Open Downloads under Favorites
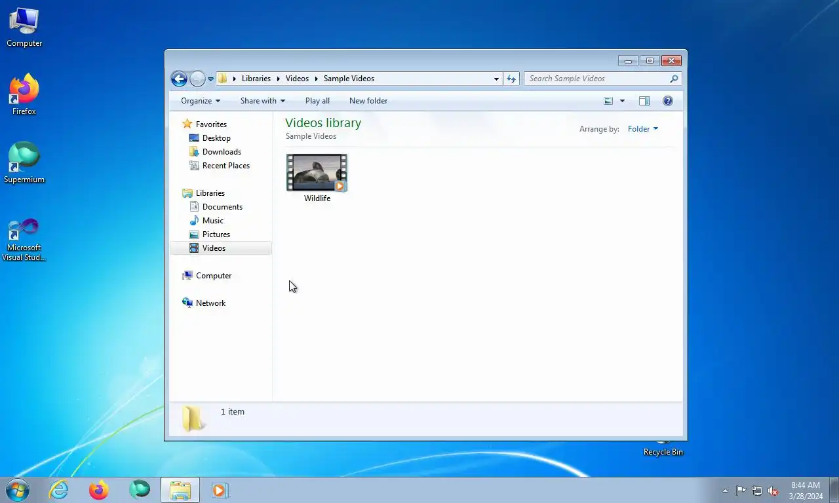The width and height of the screenshot is (839, 503). 222,152
